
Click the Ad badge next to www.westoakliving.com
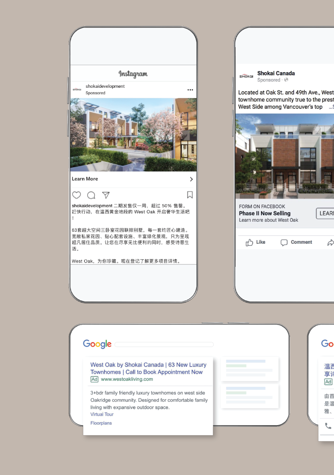[94, 379]
